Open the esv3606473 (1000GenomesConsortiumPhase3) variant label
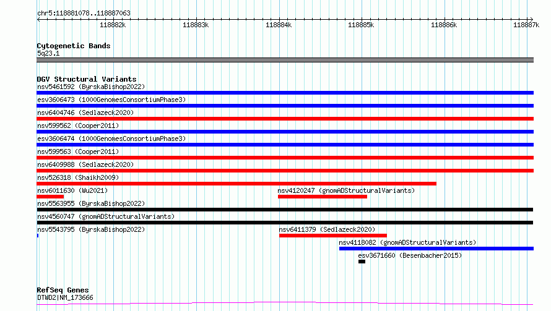Image resolution: width=551 pixels, height=311 pixels. pos(111,100)
